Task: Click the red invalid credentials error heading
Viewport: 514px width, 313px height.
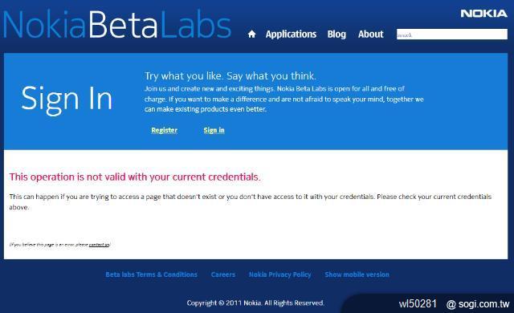Action: pos(135,177)
